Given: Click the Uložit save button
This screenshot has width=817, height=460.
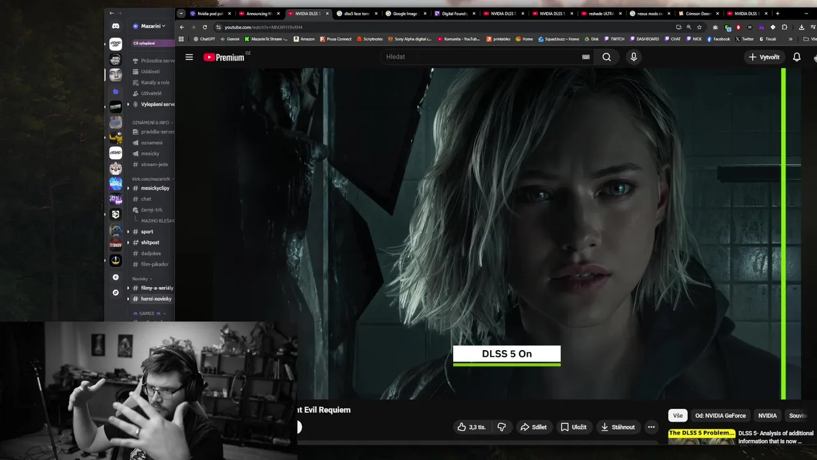Looking at the screenshot, I should point(574,427).
